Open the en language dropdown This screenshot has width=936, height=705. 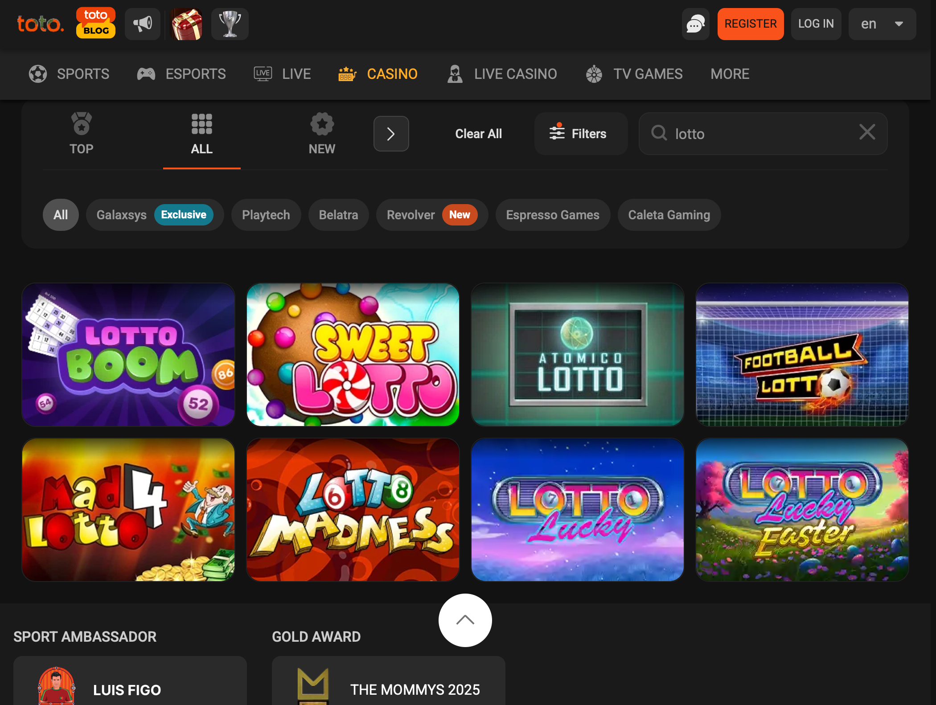882,24
